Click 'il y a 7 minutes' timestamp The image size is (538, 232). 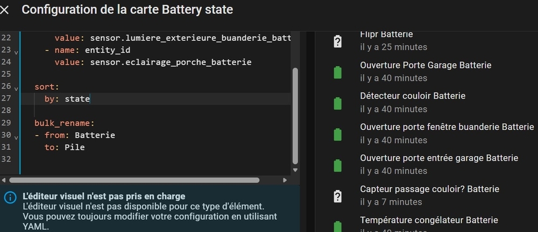[391, 202]
